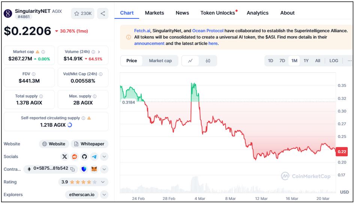Open FDV info icon

pyautogui.click(x=34, y=74)
